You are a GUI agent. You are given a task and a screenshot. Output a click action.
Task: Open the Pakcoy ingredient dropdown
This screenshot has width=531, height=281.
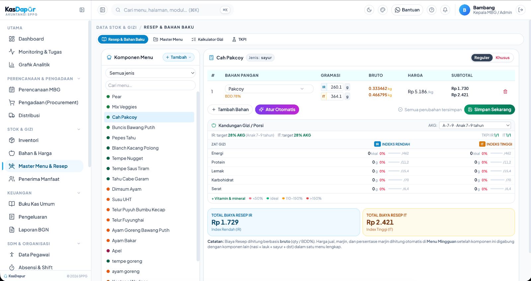(x=269, y=89)
